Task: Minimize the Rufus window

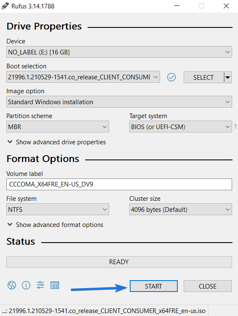Action: click(x=177, y=6)
